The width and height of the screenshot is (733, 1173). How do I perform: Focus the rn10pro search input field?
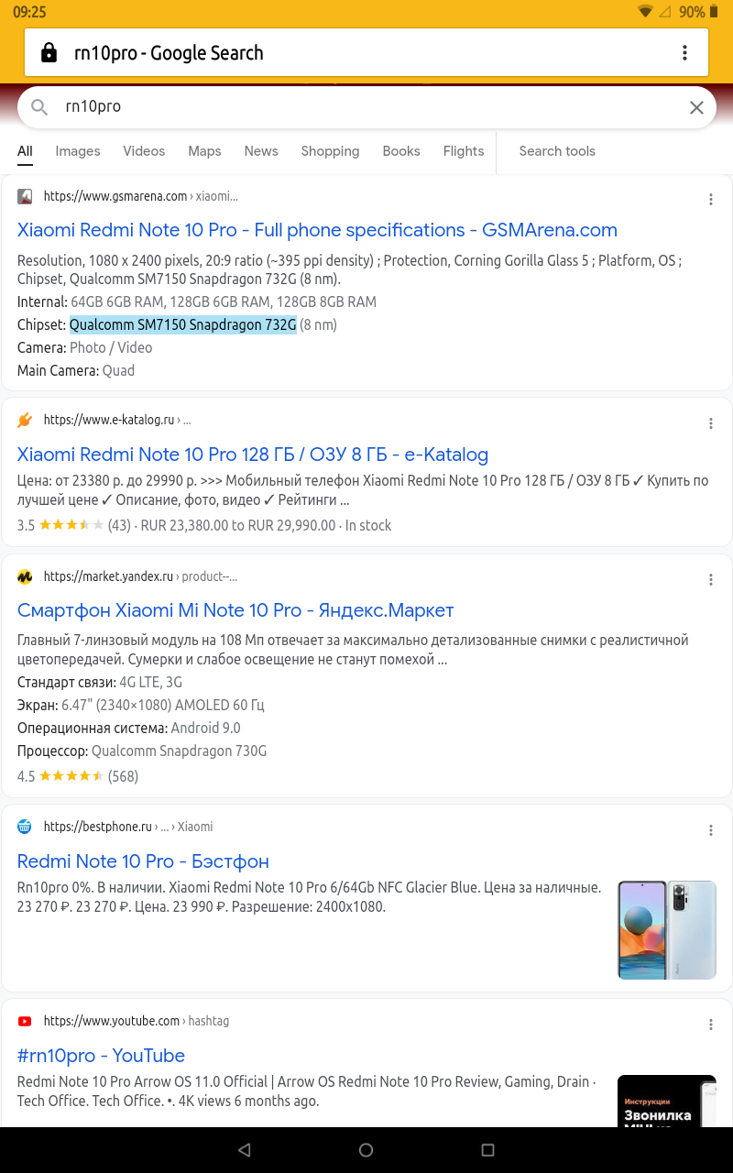point(366,107)
